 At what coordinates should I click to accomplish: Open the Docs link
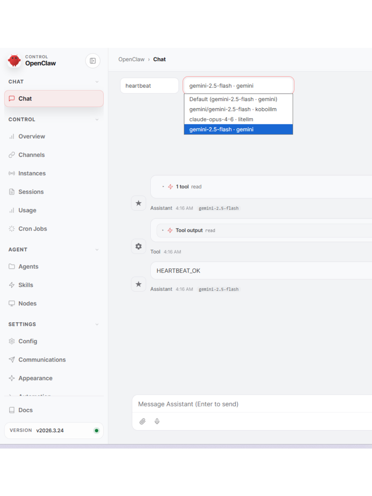54,410
